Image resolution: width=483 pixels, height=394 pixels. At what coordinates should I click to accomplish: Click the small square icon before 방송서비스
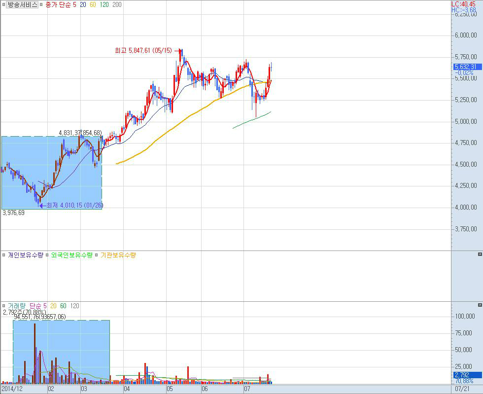coord(3,4)
